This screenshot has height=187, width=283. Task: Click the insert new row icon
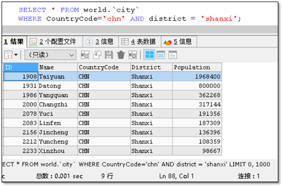85,55
